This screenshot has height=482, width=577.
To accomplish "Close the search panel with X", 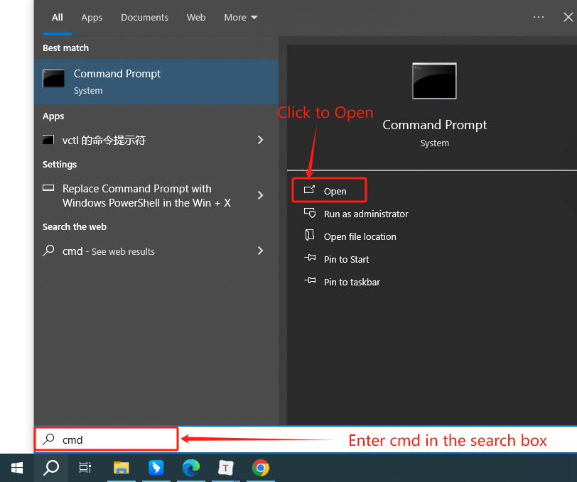I will (x=568, y=17).
